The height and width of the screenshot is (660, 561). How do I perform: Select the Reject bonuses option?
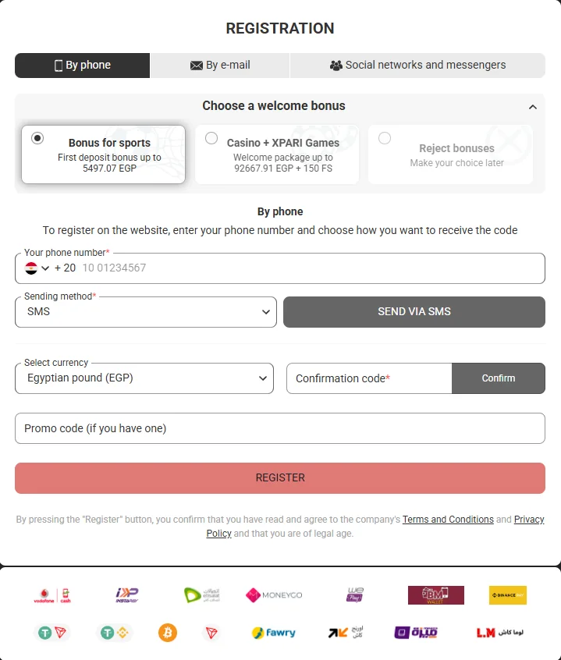450,154
